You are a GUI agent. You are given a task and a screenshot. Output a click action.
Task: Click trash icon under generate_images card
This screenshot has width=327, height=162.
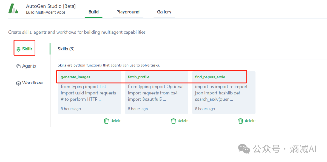click(x=106, y=121)
